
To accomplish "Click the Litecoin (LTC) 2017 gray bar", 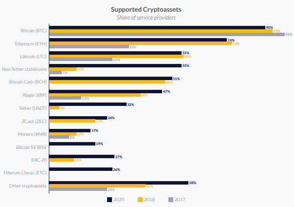I will click(81, 60).
